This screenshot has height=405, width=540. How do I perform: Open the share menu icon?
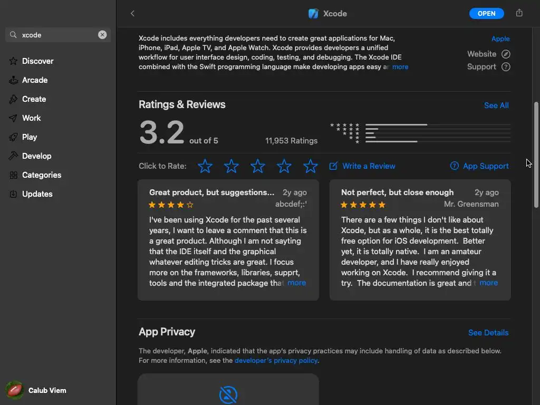pyautogui.click(x=519, y=13)
